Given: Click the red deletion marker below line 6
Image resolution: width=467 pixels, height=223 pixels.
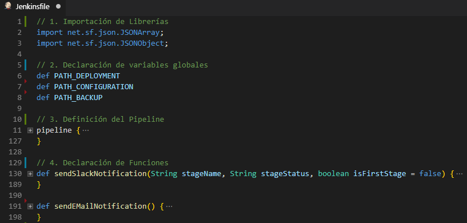Looking at the screenshot, I should click(x=26, y=81).
